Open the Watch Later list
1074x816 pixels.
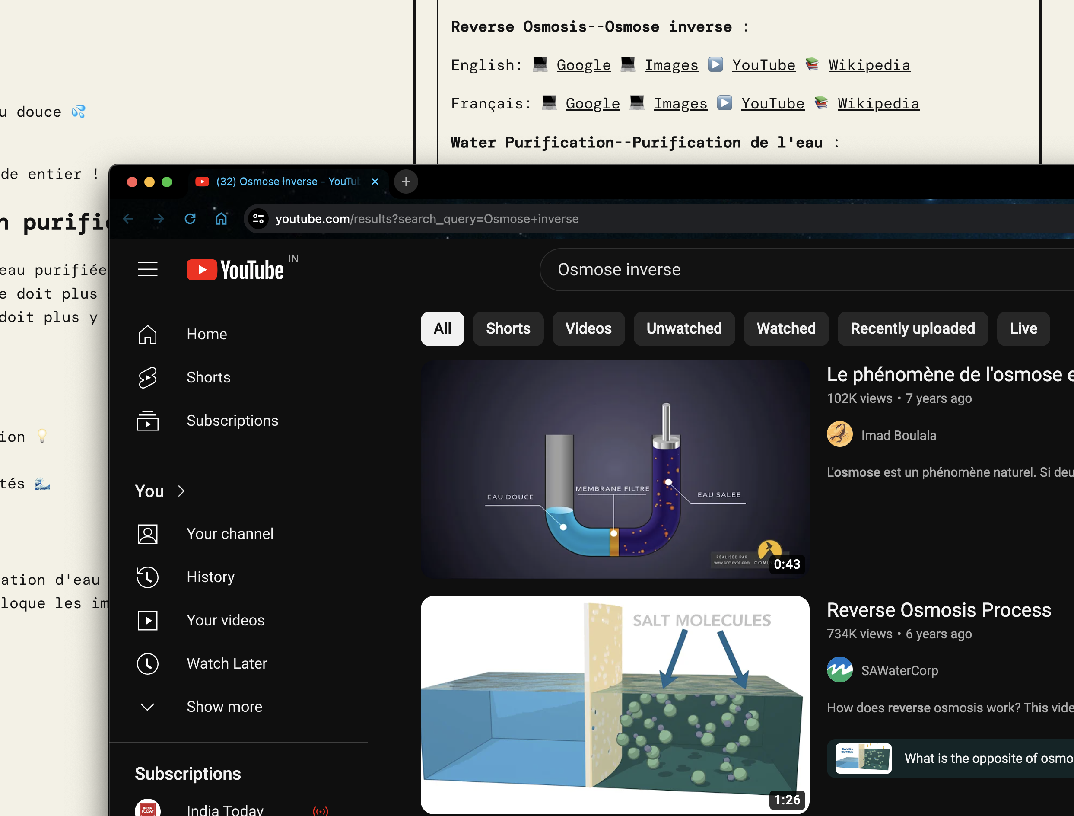click(226, 663)
